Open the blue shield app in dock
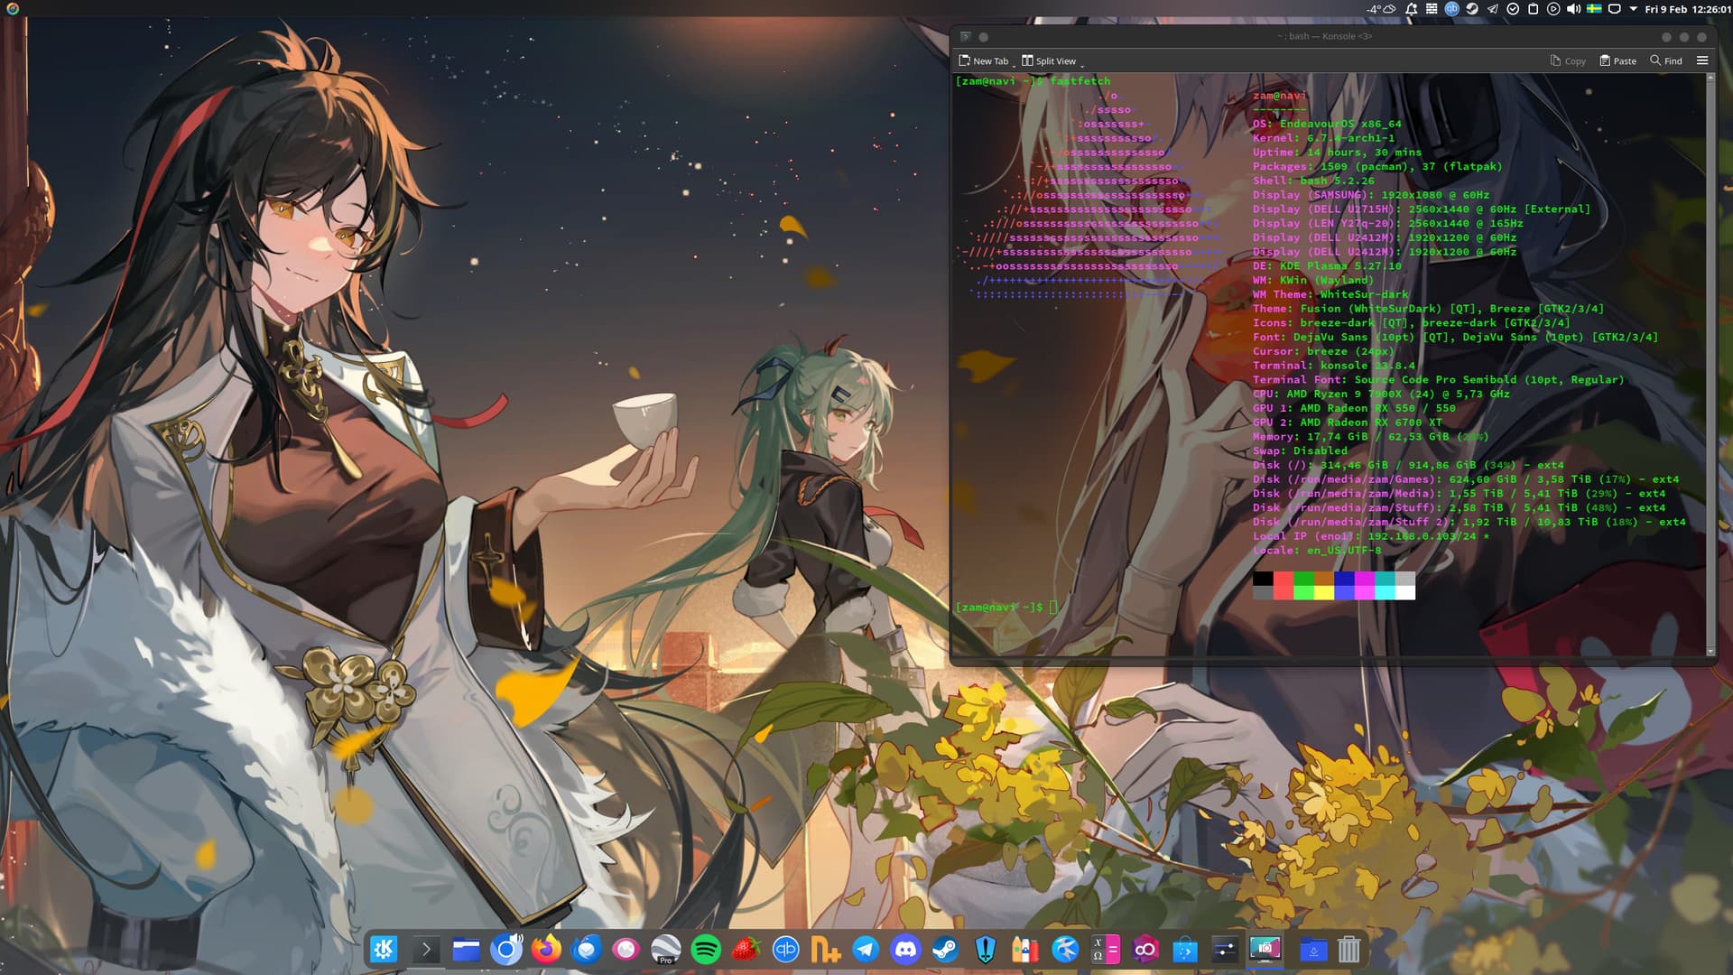Viewport: 1733px width, 975px height. [x=986, y=950]
